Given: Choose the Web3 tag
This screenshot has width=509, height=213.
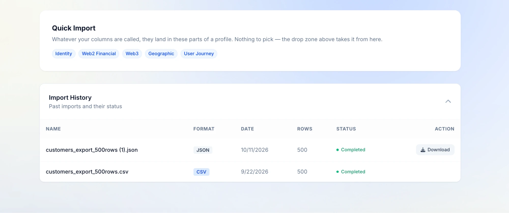Looking at the screenshot, I should (x=132, y=54).
